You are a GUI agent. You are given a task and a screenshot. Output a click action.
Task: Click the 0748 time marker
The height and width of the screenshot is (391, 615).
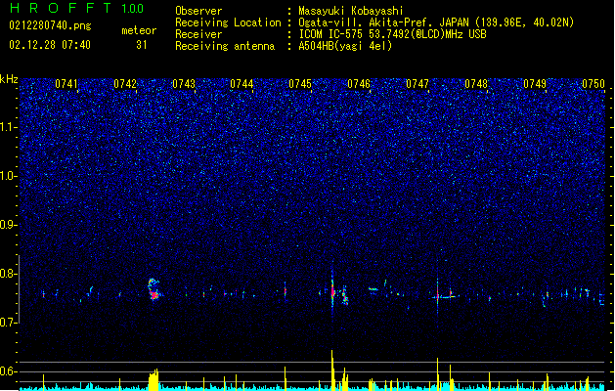[476, 84]
